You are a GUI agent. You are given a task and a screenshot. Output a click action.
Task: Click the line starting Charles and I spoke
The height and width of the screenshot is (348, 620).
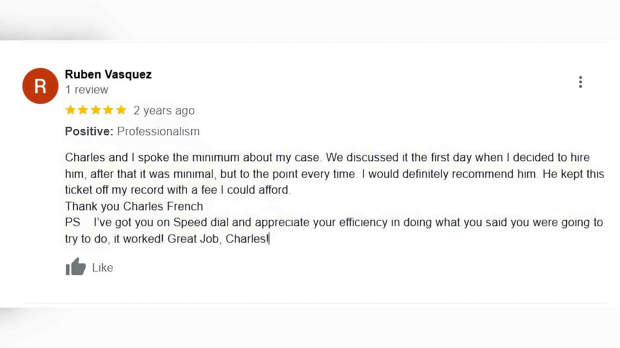point(327,157)
